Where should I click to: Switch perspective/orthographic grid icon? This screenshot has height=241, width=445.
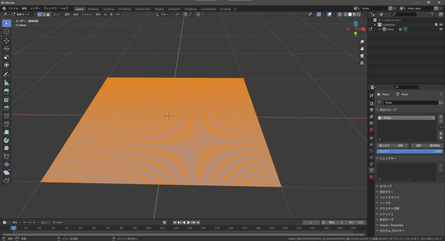click(x=362, y=63)
